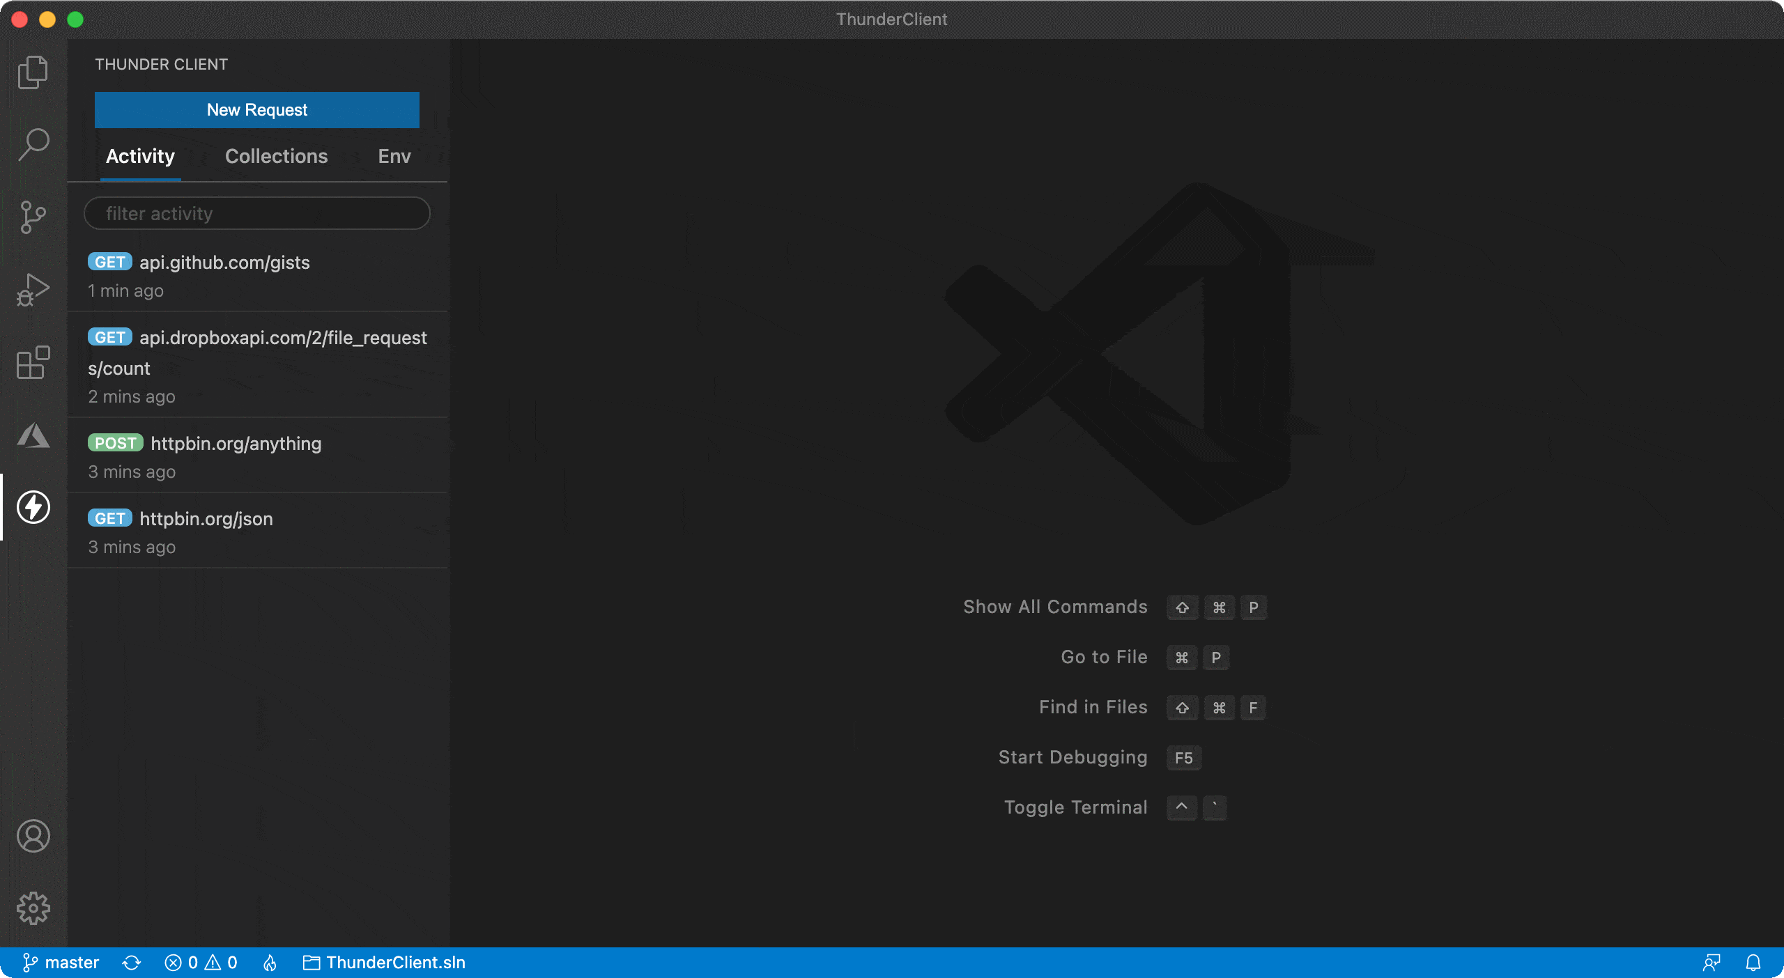1784x978 pixels.
Task: Click the sync changes icon in status bar
Action: pyautogui.click(x=132, y=962)
